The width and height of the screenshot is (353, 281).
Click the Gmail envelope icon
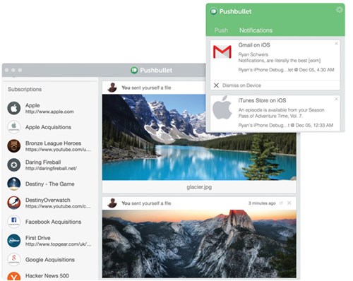click(x=222, y=52)
